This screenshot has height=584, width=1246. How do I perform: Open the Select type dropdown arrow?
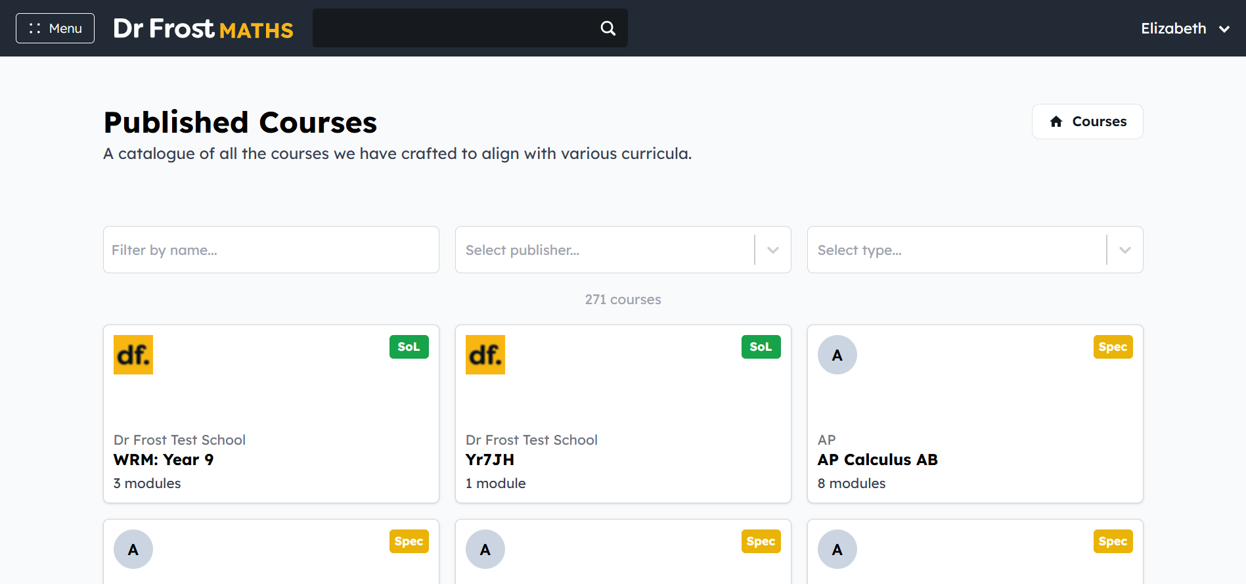click(x=1125, y=250)
